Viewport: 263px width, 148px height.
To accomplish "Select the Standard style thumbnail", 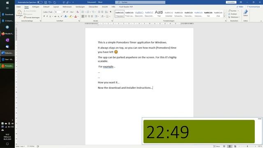I will 120,14.
